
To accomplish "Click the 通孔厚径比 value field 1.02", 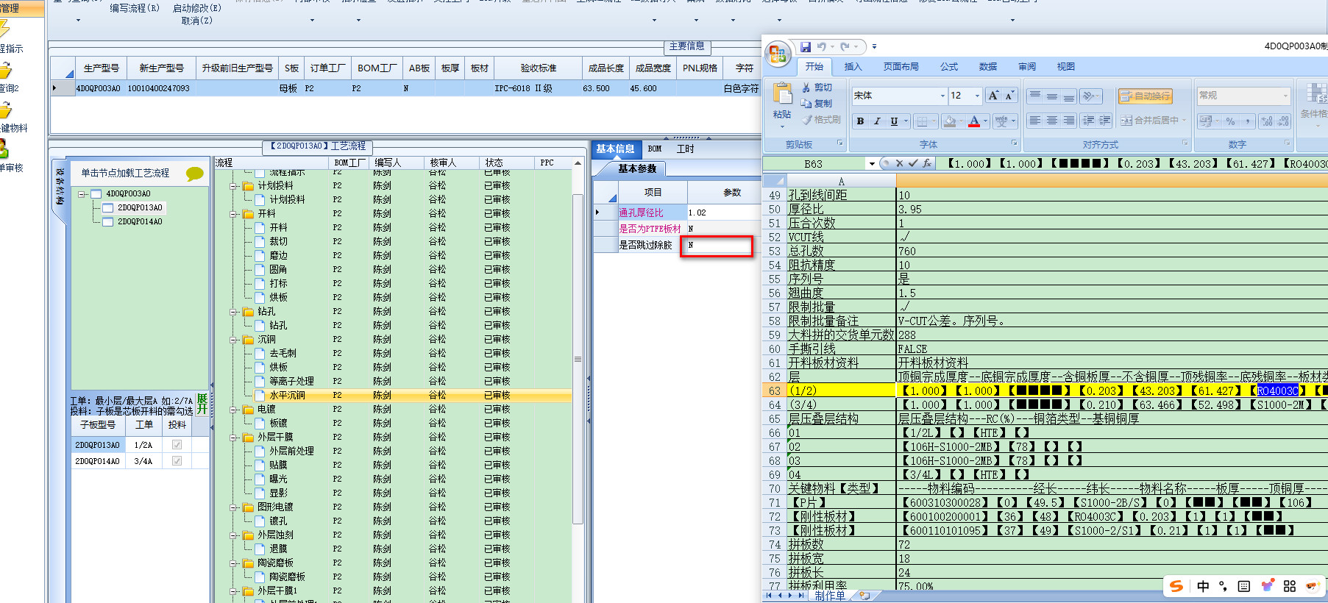I will pyautogui.click(x=723, y=213).
